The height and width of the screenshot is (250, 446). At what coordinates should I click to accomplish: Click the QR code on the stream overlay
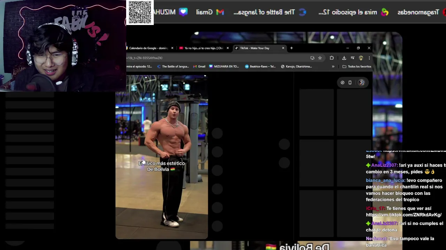coord(140,12)
